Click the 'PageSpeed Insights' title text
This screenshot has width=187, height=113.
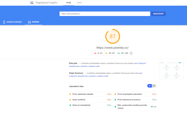46,3
